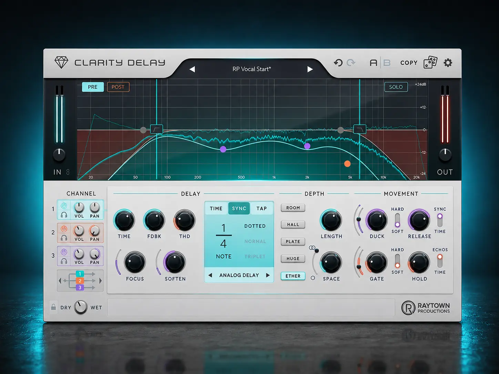Viewport: 499px width, 374px height.
Task: Click the Space stereo link icon
Action: click(312, 248)
